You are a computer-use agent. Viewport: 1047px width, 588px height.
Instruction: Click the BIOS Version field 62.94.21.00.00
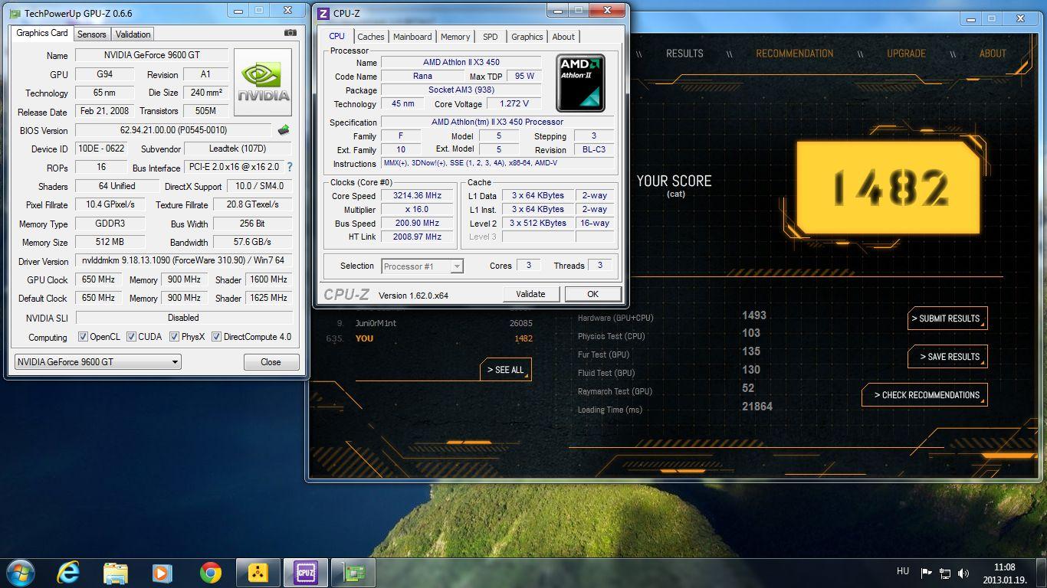173,130
